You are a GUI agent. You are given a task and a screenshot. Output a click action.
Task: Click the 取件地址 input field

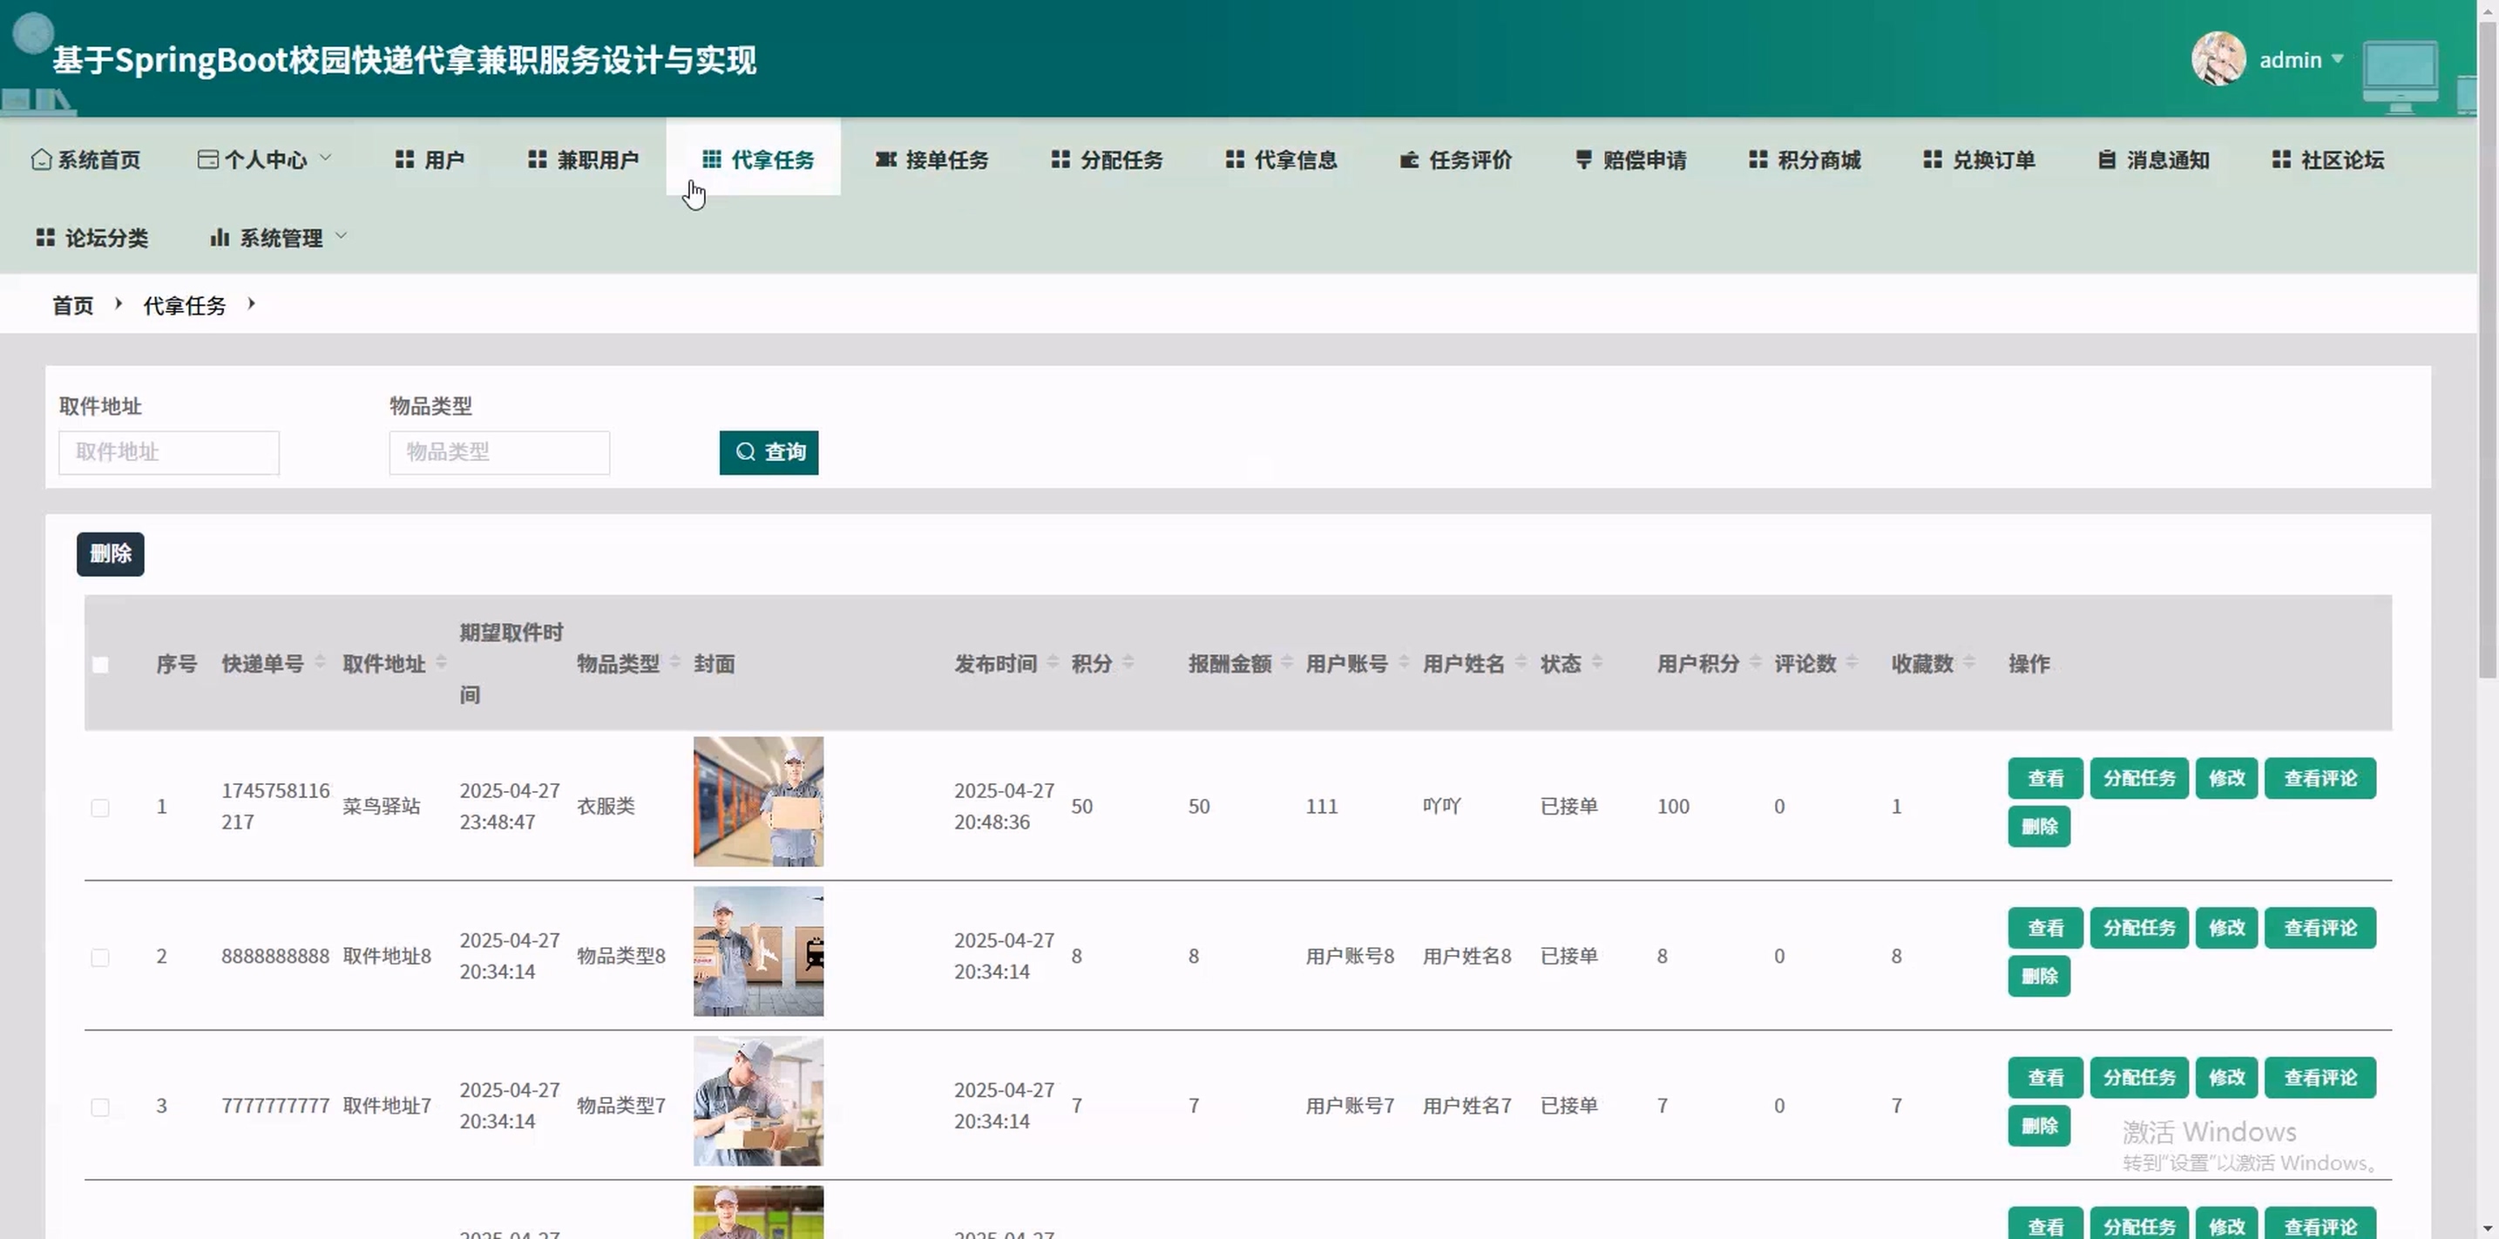[x=169, y=452]
